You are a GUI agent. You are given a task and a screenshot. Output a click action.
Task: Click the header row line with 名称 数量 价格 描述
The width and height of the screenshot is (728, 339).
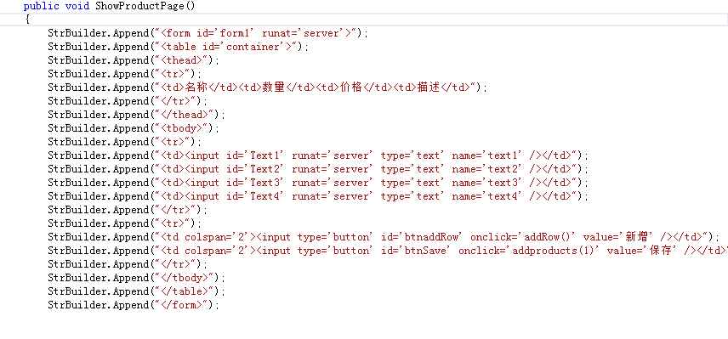pyautogui.click(x=267, y=88)
